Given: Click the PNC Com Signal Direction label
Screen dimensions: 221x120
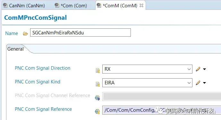Looking at the screenshot, I should pos(43,68).
